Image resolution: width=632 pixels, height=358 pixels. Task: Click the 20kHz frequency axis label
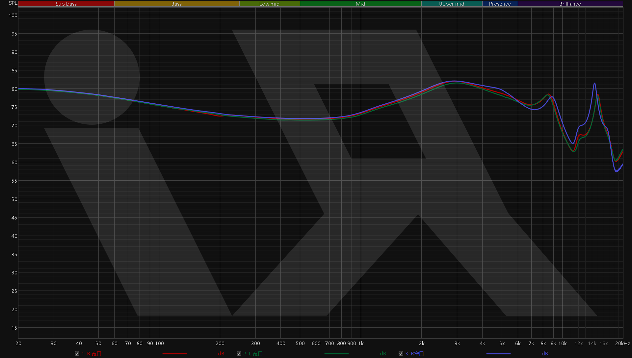622,344
